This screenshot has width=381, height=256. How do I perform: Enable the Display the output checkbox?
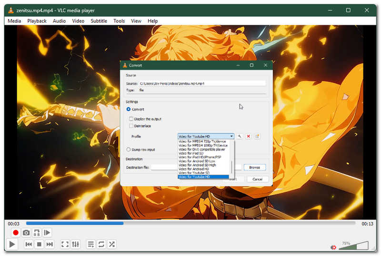(x=131, y=119)
